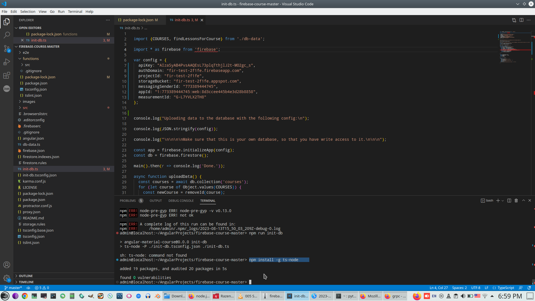Screen dimensions: 535x301
Task: Open the Extensions view
Action: click(x=7, y=75)
